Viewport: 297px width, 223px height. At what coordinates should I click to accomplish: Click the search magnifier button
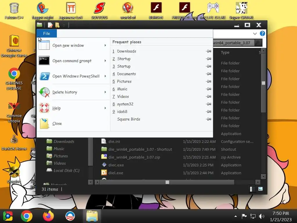click(258, 43)
